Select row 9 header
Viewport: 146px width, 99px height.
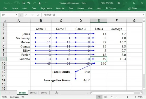pos(4,59)
